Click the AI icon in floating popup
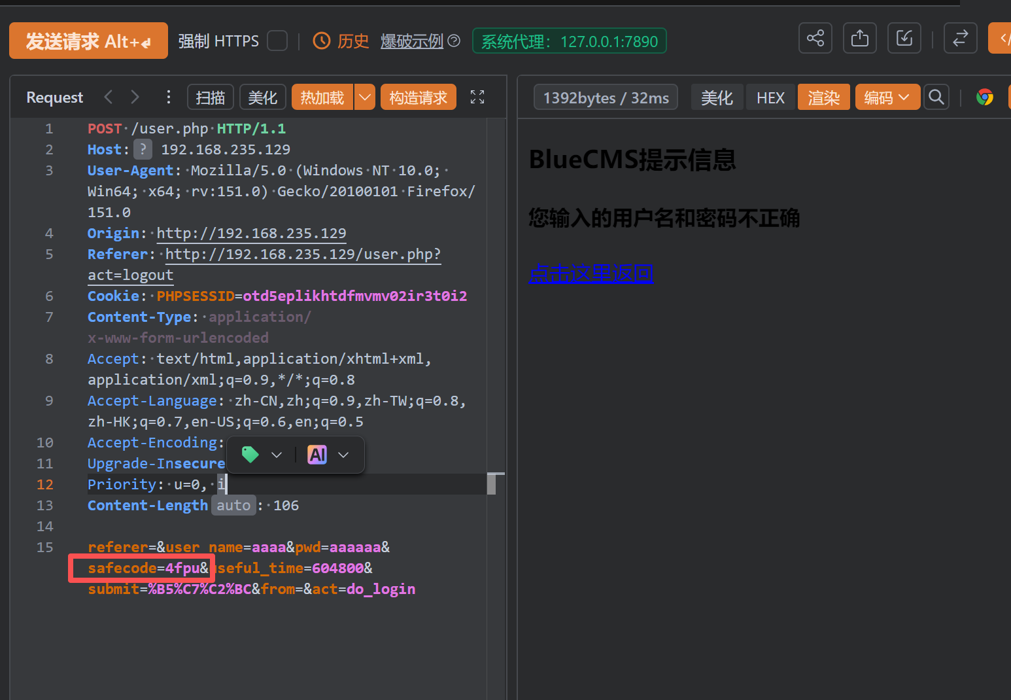Screen dimensions: 1011x700 pyautogui.click(x=318, y=455)
